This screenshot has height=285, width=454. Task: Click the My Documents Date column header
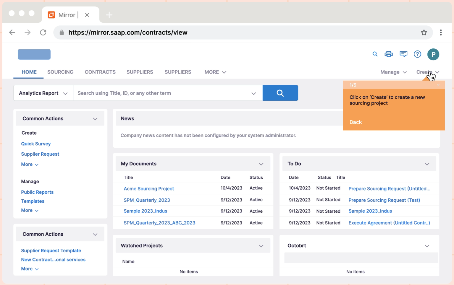[225, 177]
